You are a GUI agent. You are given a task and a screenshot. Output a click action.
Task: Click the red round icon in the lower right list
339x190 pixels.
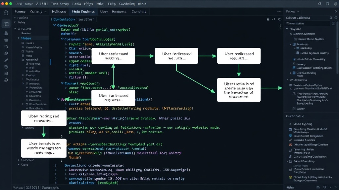pyautogui.click(x=290, y=144)
